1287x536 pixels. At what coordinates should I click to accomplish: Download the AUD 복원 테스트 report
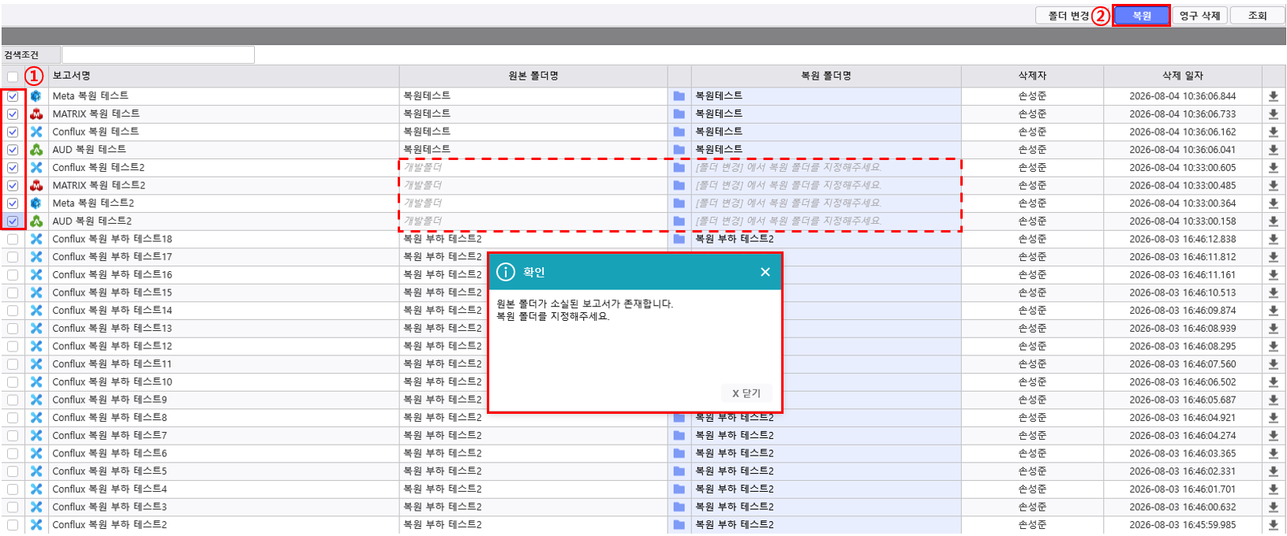click(x=1273, y=150)
